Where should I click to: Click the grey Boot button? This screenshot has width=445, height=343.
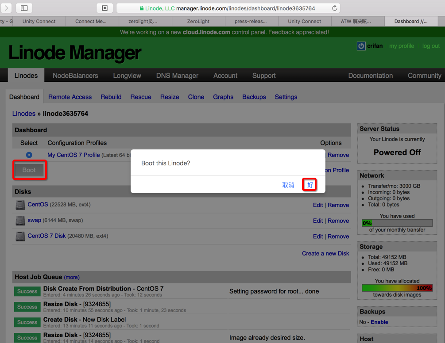click(29, 170)
